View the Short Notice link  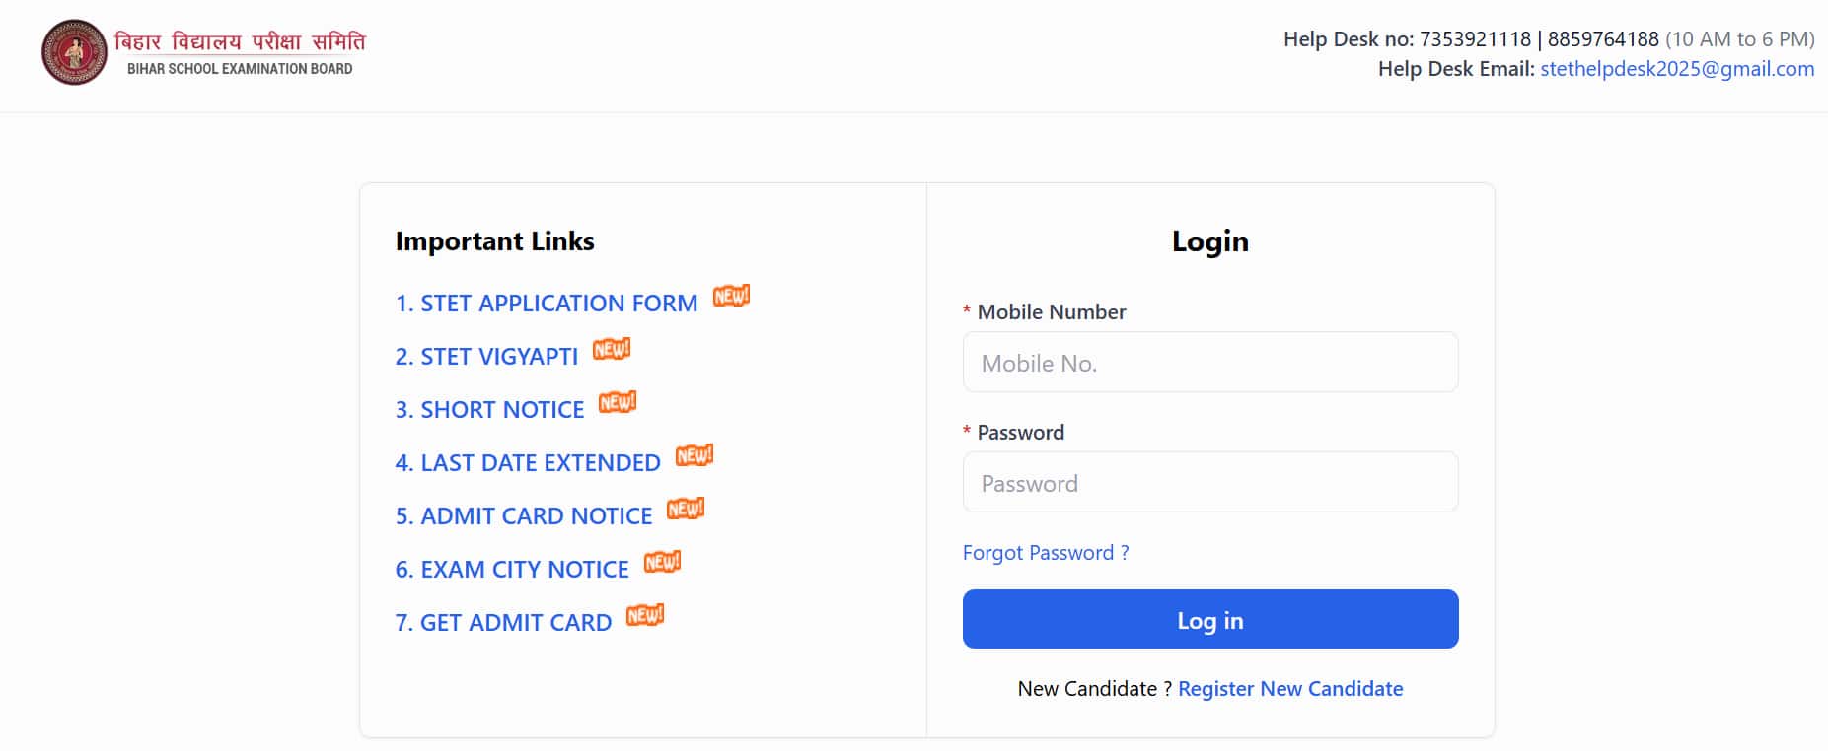point(489,410)
